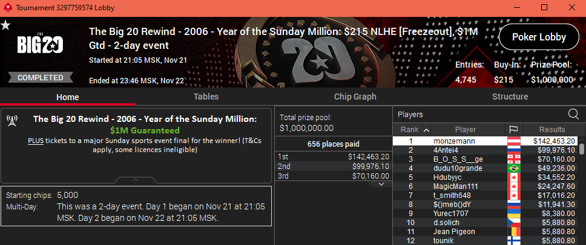The height and width of the screenshot is (245, 586).
Task: Open the player search magnifier
Action: (x=573, y=114)
